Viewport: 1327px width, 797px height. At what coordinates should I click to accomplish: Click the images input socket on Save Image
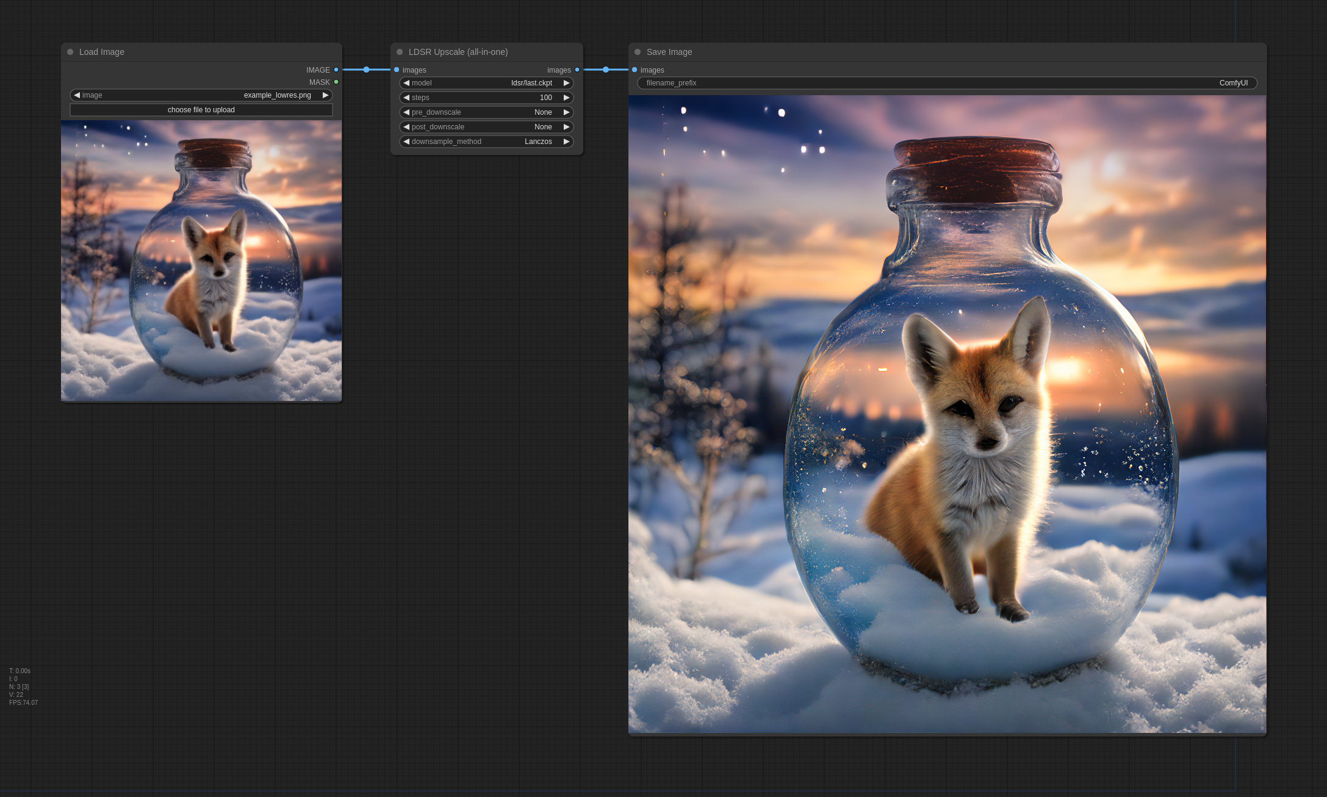(635, 70)
